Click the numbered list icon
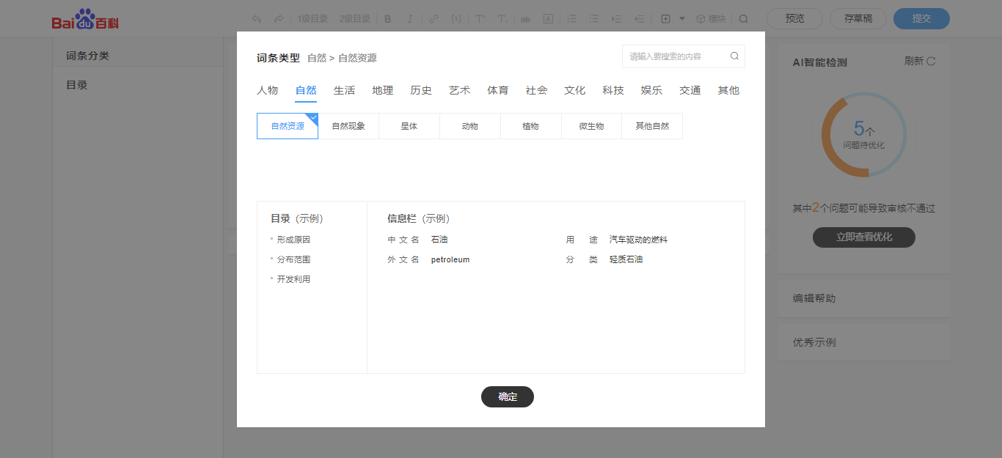 tap(571, 18)
